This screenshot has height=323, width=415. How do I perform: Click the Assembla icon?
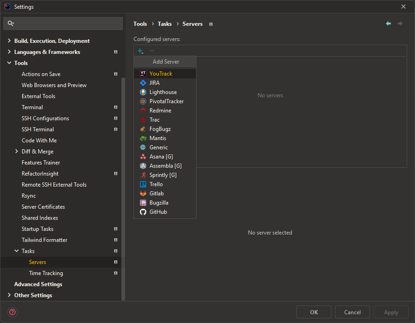tap(143, 166)
